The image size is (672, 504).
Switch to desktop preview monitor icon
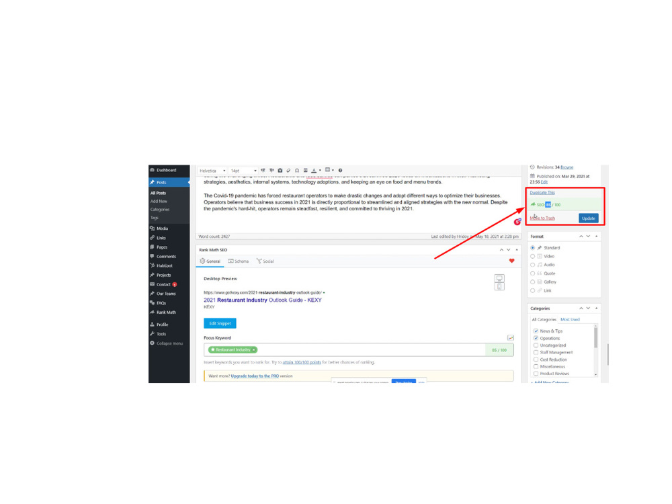point(499,279)
